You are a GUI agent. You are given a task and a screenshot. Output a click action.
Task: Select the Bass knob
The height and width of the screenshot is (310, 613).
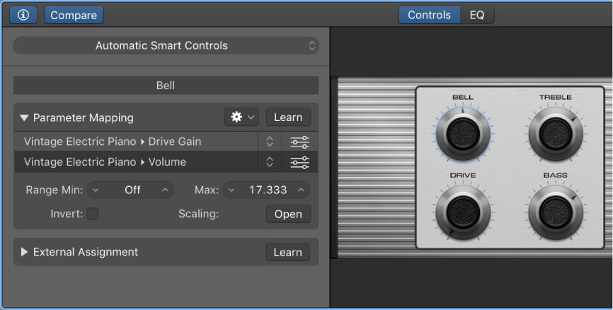point(556,212)
